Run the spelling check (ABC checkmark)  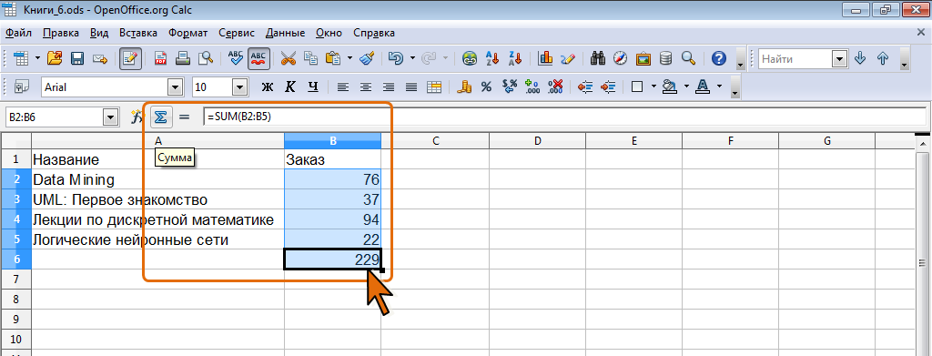[236, 58]
